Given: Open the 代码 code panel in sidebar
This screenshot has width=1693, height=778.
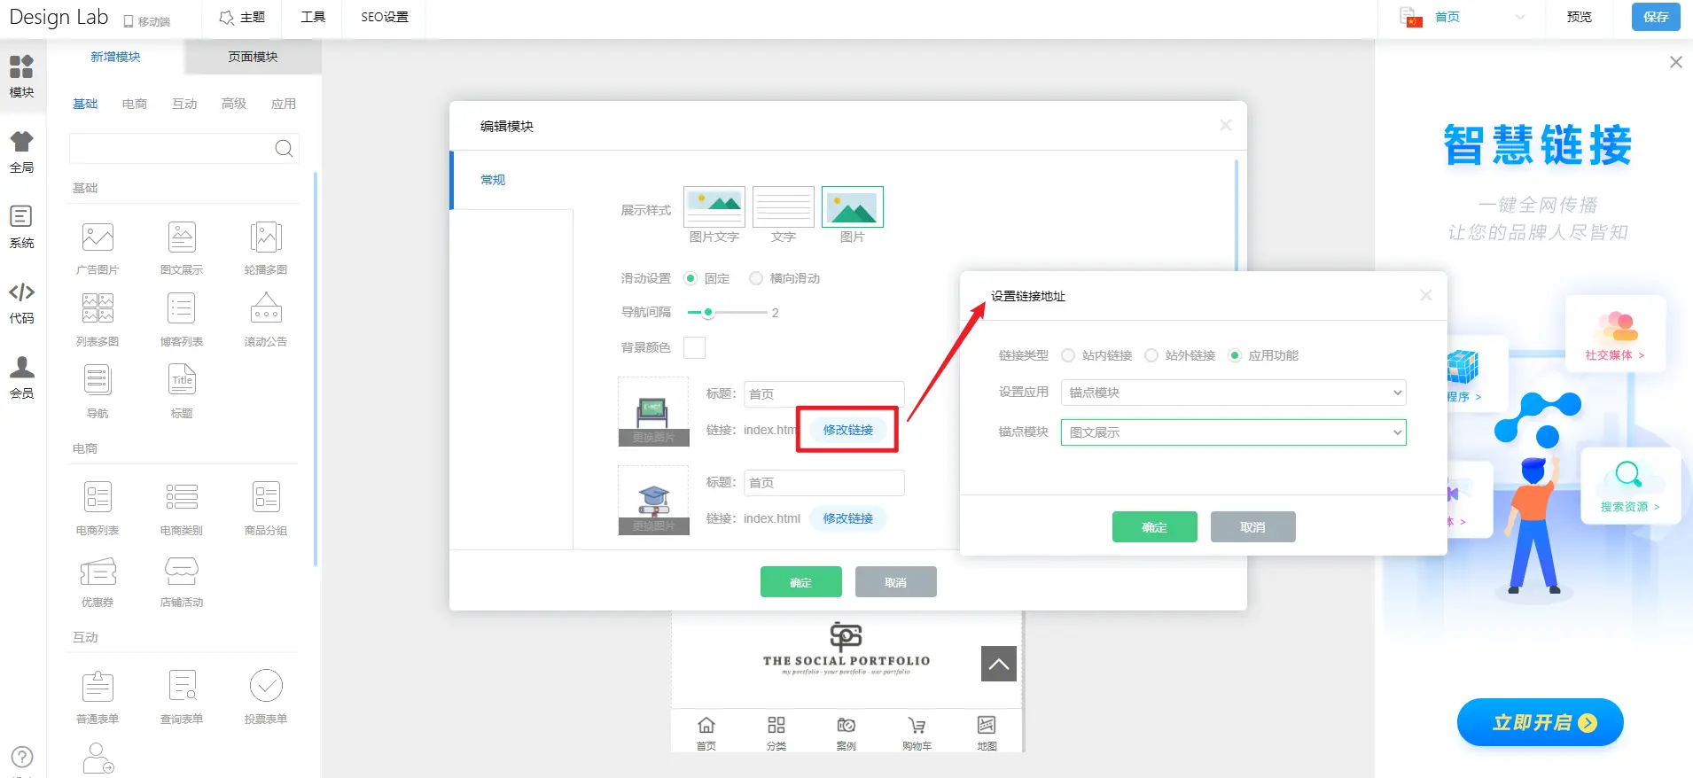Looking at the screenshot, I should click(x=22, y=303).
